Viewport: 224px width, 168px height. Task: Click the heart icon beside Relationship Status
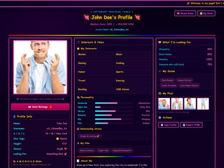pos(78,129)
